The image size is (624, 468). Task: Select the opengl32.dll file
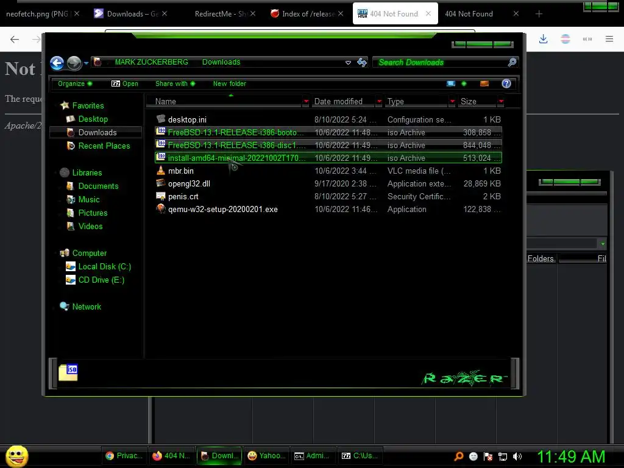coord(328,183)
